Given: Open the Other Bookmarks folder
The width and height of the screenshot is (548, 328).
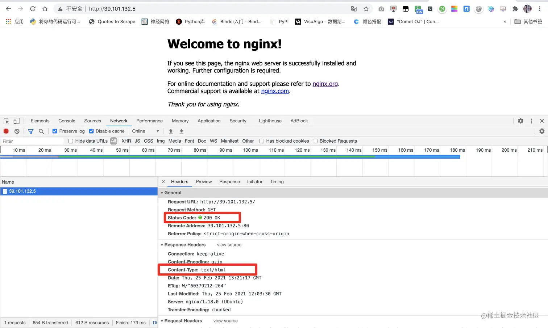Looking at the screenshot, I should (528, 22).
